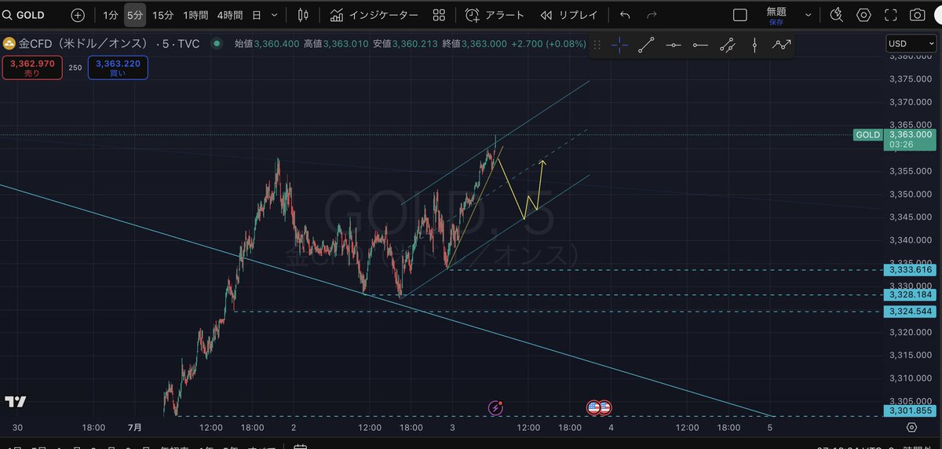Select the vertical line tool
The width and height of the screenshot is (942, 449).
pos(754,46)
